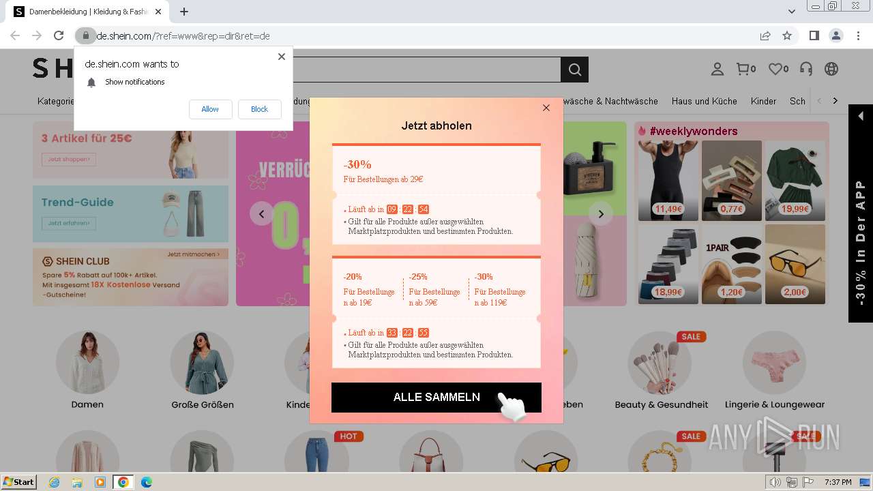
Task: Click the browser address bar
Action: [x=423, y=36]
